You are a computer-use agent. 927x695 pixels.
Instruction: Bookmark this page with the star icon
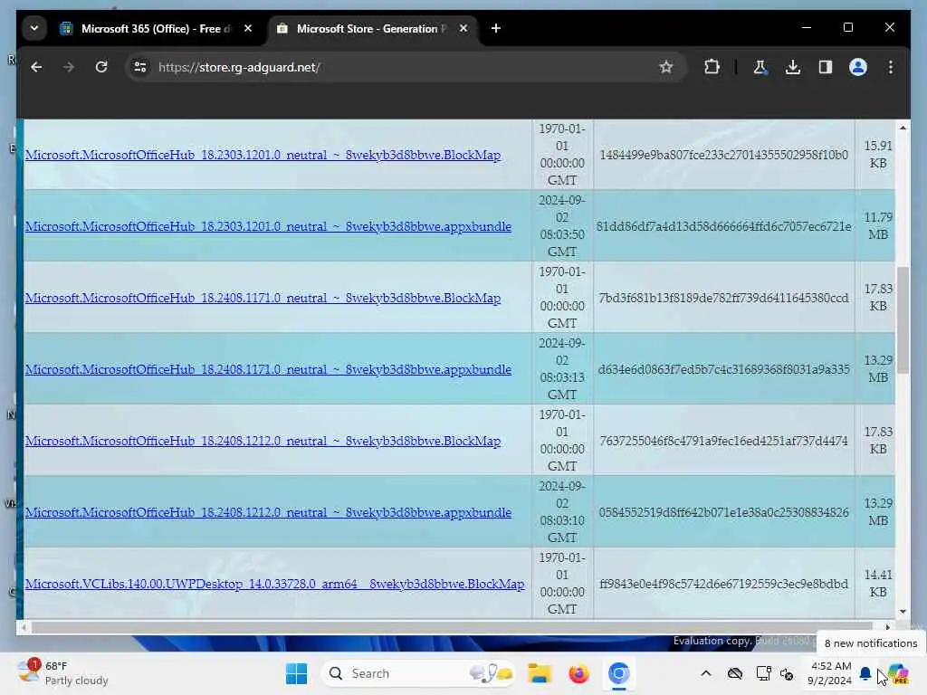(666, 67)
